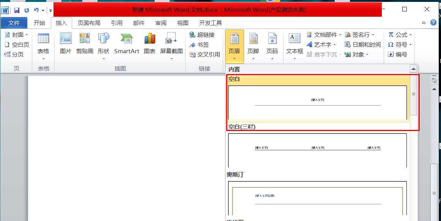Viewport: 441px width, 221px height.
Task: Click the 签名行 signature line button
Action: point(359,35)
